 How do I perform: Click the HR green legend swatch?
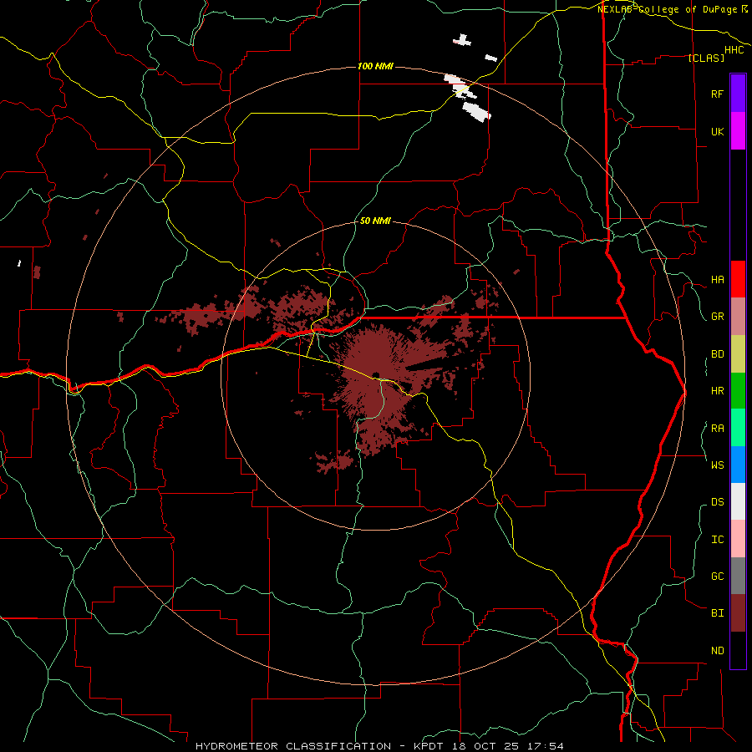[x=738, y=391]
